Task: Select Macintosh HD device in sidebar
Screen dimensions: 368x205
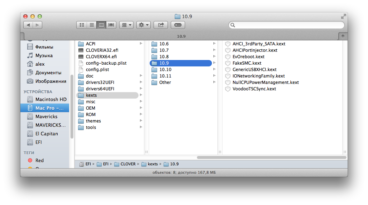Action: (x=51, y=99)
